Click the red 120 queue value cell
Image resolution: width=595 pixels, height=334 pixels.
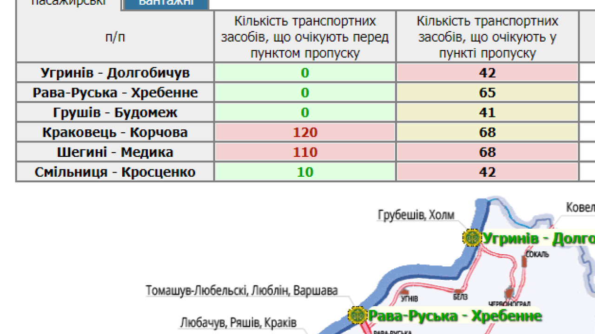[x=305, y=132]
